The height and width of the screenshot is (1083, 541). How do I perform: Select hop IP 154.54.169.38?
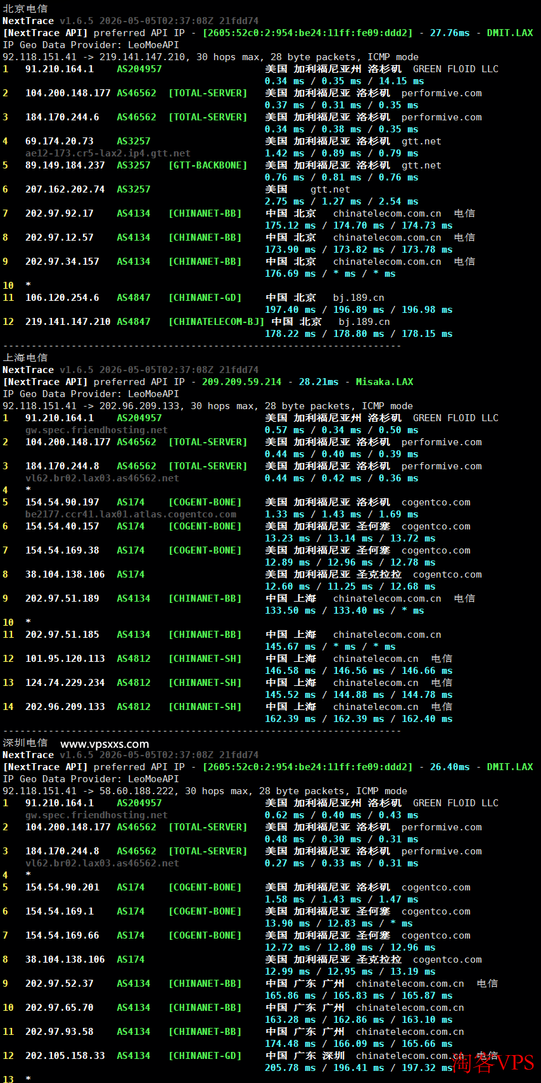coord(62,550)
